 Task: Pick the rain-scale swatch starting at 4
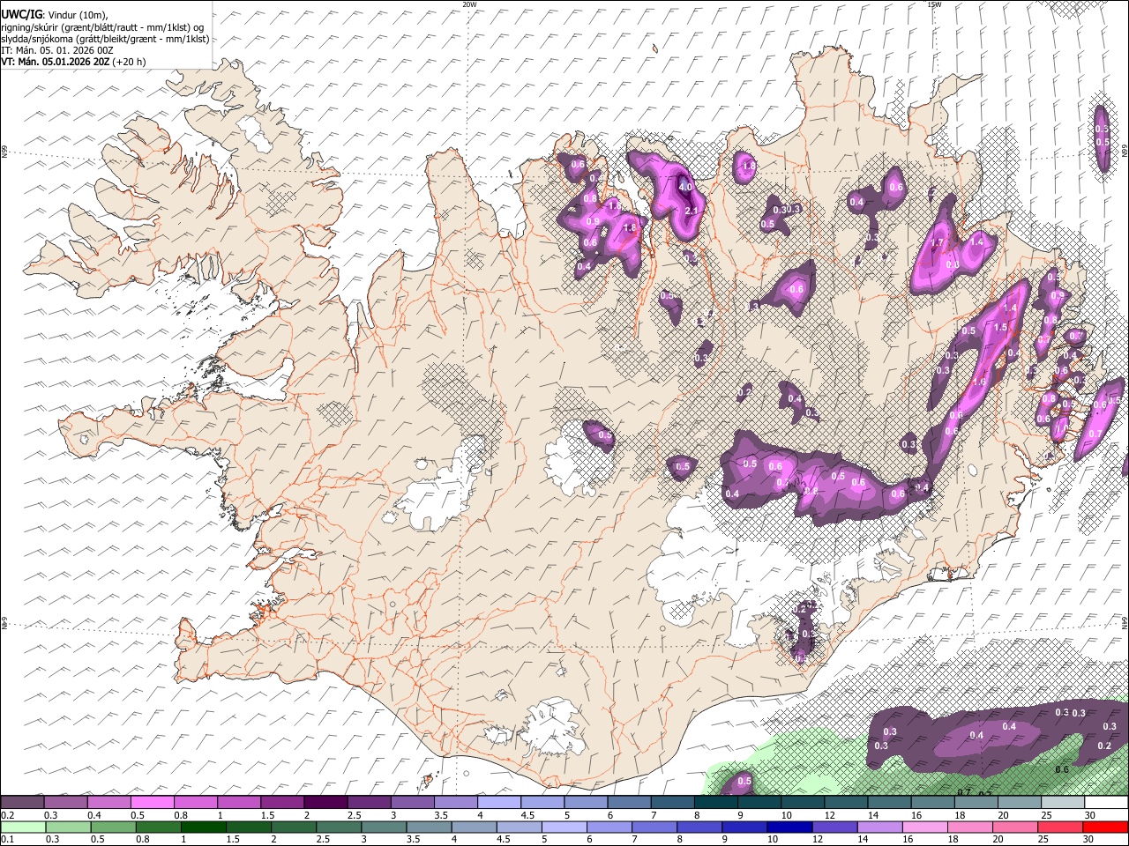tap(474, 827)
